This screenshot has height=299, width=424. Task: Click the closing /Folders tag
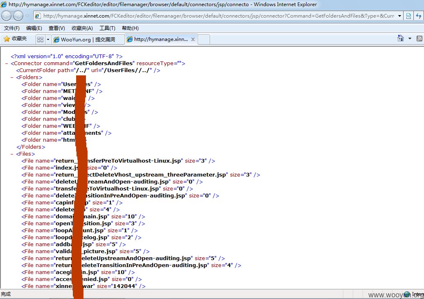click(x=31, y=147)
